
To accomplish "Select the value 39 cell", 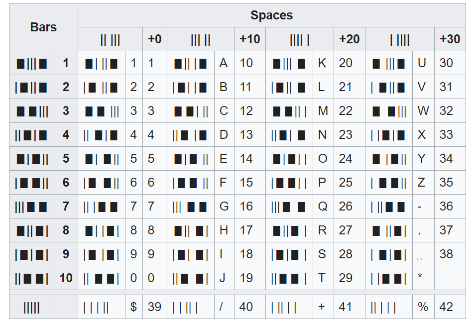I will click(x=155, y=306).
